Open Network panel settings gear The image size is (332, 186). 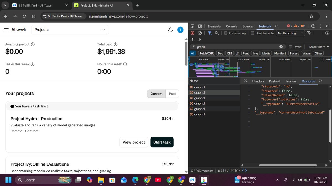(x=327, y=33)
